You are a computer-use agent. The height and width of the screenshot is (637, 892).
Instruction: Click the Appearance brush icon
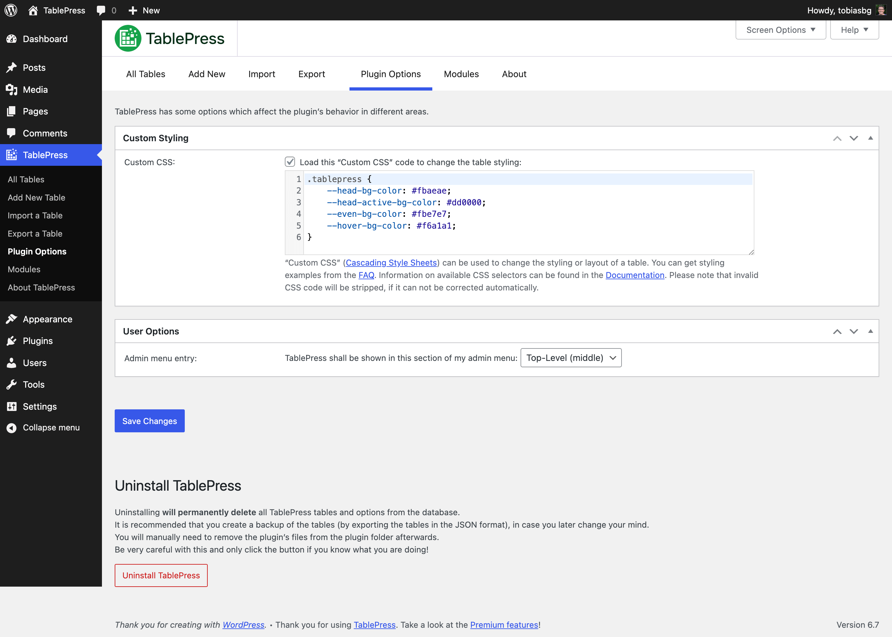pyautogui.click(x=12, y=319)
